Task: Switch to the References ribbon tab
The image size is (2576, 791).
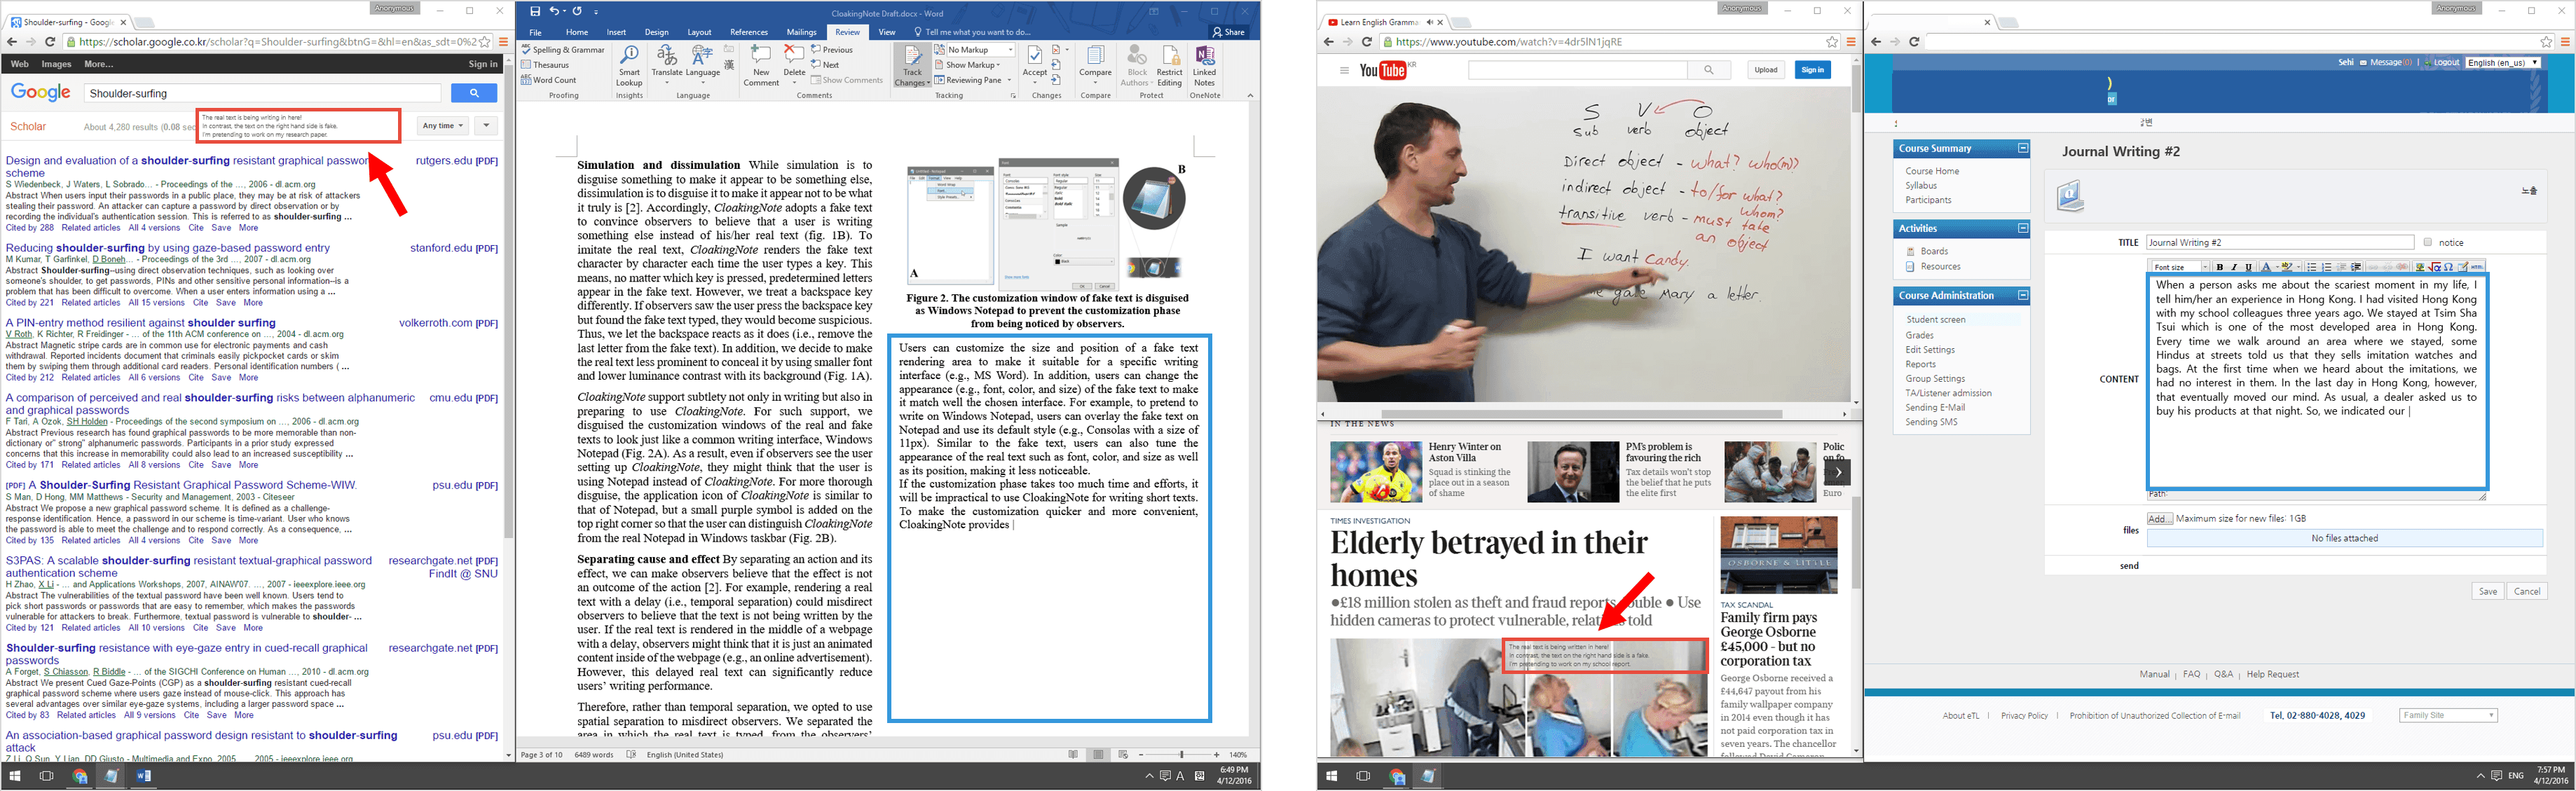Action: 749,32
